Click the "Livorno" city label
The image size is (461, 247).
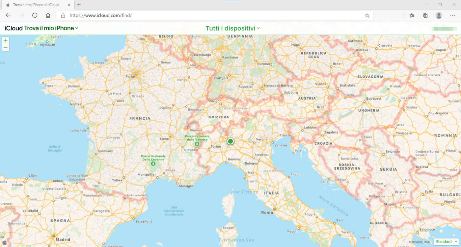tap(253, 181)
